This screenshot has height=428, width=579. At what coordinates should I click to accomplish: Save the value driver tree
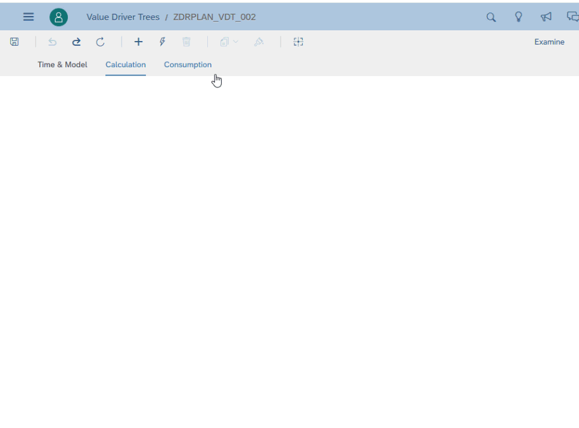coord(14,42)
